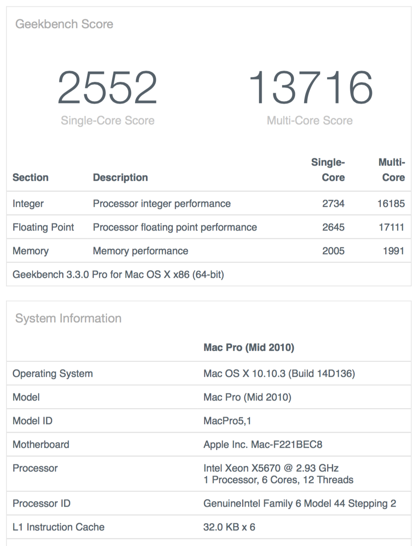This screenshot has width=420, height=546.
Task: Select 'Mac OS X 10.10.3 (Build 14D136)' value
Action: click(279, 374)
